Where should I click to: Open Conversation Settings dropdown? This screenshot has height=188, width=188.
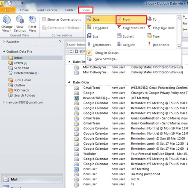point(62,27)
